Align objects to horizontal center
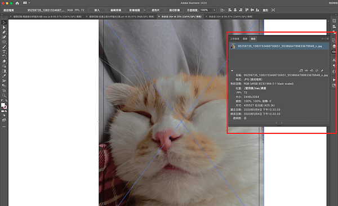The height and width of the screenshot is (206, 338). click(x=235, y=10)
